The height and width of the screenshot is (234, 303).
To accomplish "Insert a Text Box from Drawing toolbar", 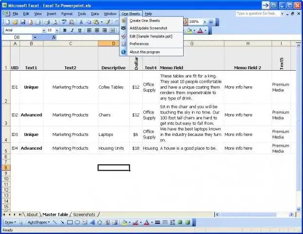I will [85, 222].
